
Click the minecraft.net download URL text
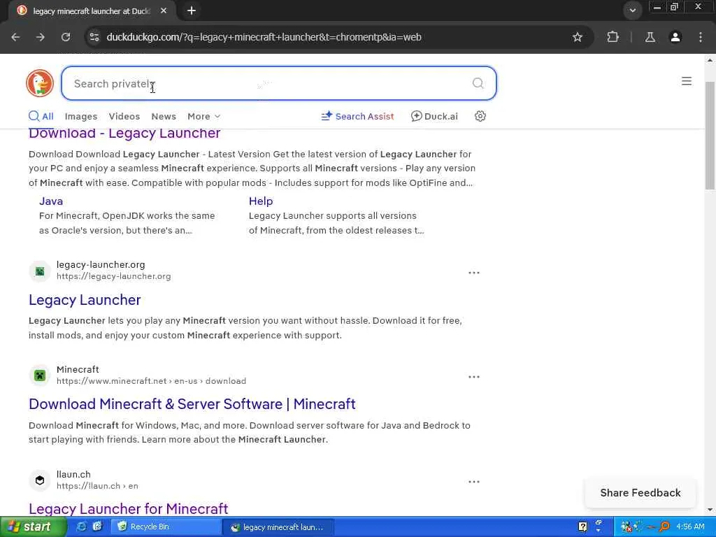click(151, 381)
